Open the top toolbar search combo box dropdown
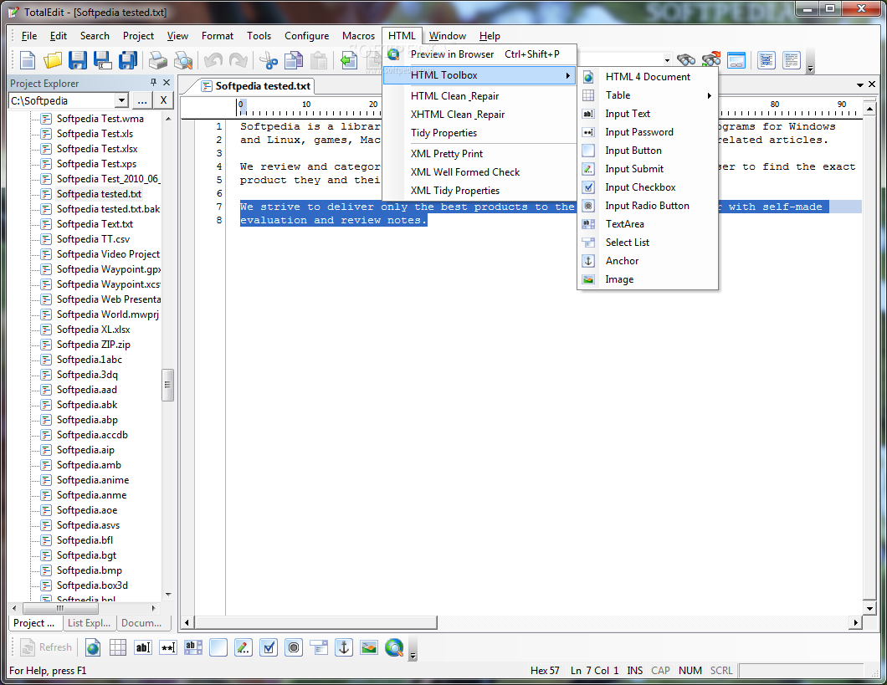Viewport: 887px width, 685px height. pos(667,60)
